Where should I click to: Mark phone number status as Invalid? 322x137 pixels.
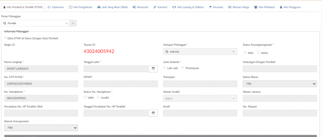pos(98,97)
